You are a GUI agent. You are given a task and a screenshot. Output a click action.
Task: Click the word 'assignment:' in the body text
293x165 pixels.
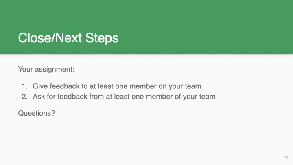[55, 70]
